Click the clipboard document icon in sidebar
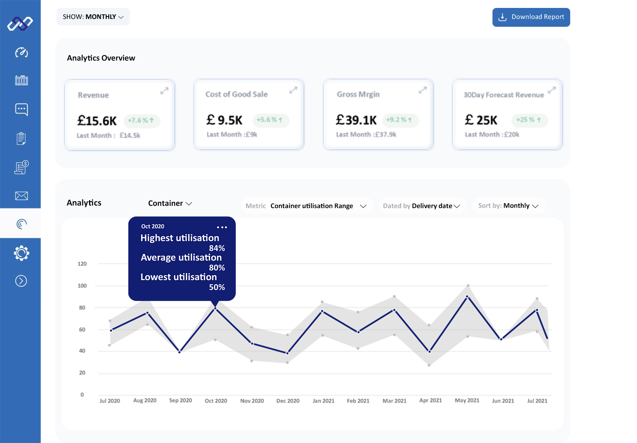 [x=21, y=138]
